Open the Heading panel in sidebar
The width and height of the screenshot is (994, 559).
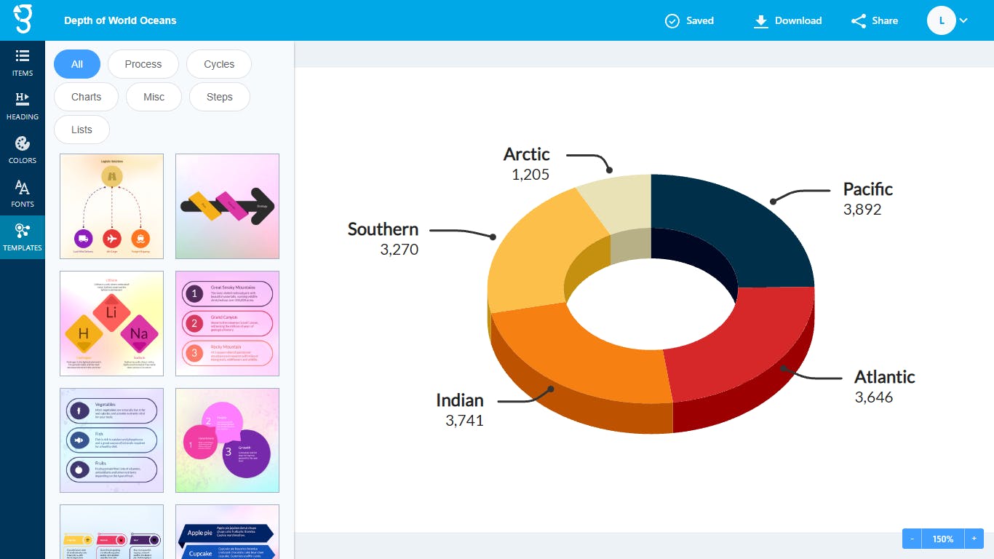(x=23, y=106)
